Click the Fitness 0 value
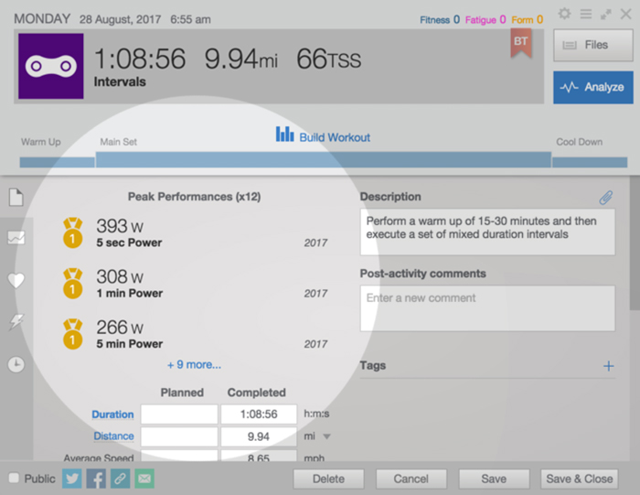 [440, 19]
